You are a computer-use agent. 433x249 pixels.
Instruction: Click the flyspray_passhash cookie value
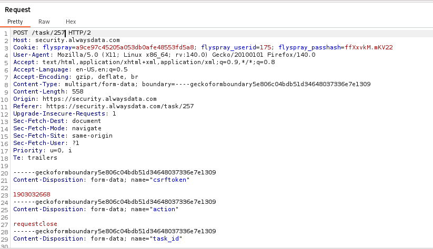pyautogui.click(x=368, y=47)
